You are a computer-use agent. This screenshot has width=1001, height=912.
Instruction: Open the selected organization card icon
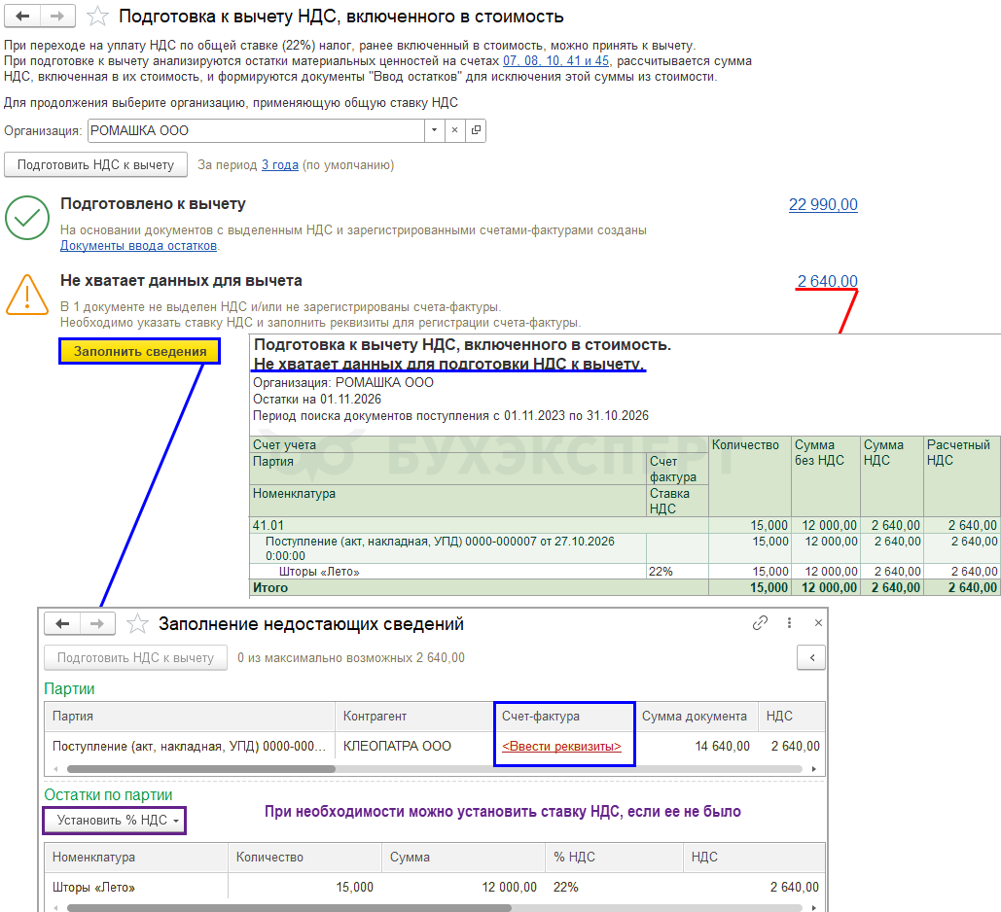pyautogui.click(x=476, y=130)
